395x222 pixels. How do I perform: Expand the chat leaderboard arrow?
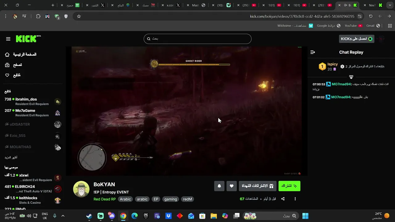click(x=351, y=77)
